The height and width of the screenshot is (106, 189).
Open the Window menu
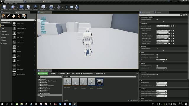tap(11, 4)
